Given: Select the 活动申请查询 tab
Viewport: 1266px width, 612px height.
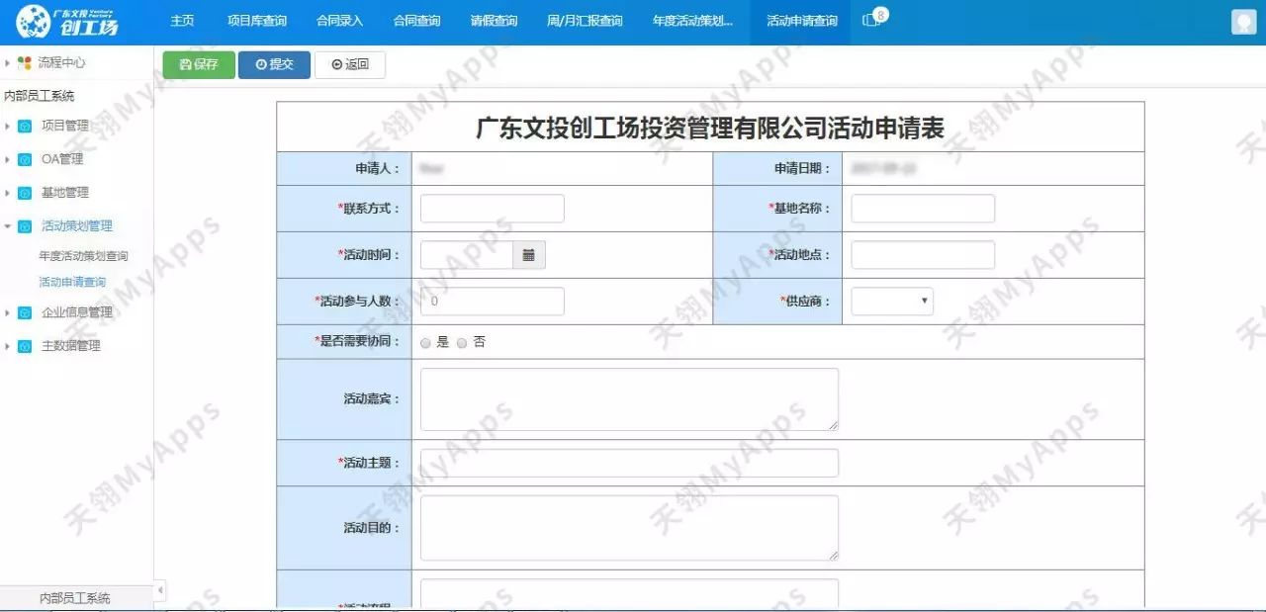Looking at the screenshot, I should pyautogui.click(x=801, y=21).
